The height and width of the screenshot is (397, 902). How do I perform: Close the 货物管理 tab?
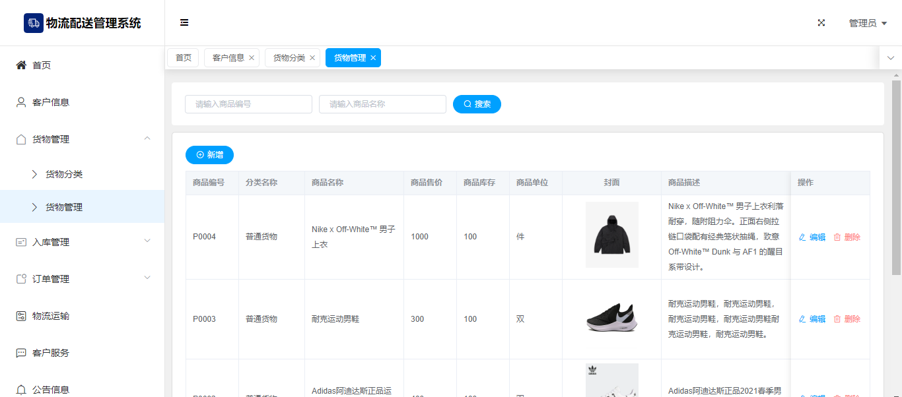pos(373,58)
